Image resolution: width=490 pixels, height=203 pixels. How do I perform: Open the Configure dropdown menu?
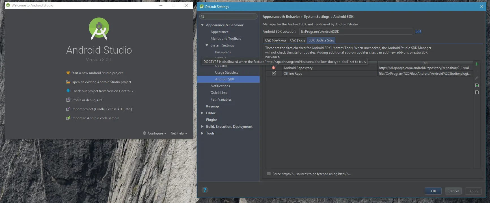point(157,133)
